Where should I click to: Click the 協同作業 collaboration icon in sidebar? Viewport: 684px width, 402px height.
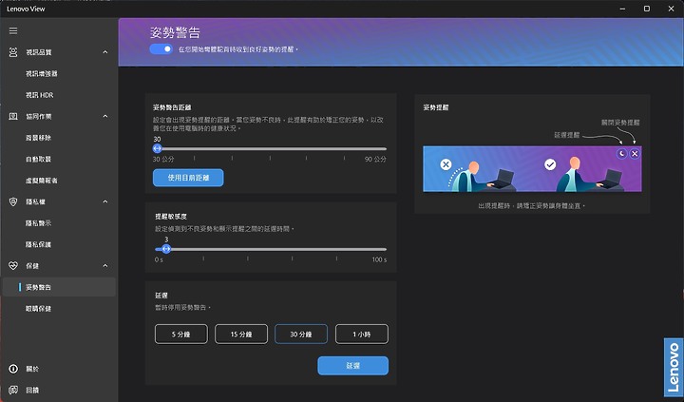13,117
